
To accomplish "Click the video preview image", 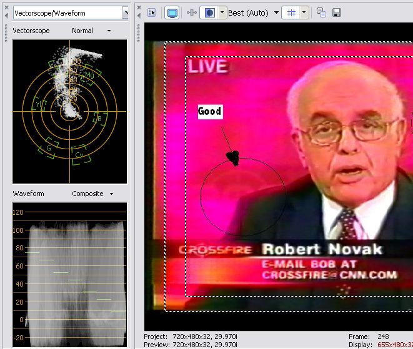I will point(279,176).
